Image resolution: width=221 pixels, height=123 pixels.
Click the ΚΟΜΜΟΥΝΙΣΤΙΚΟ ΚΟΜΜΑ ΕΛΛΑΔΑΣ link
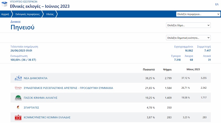[47, 117]
